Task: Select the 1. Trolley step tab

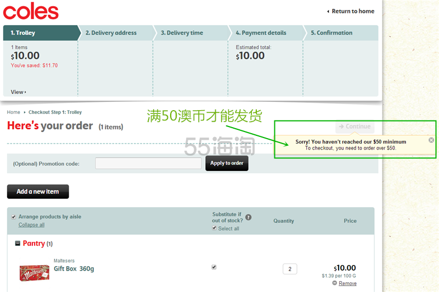Action: tap(23, 33)
